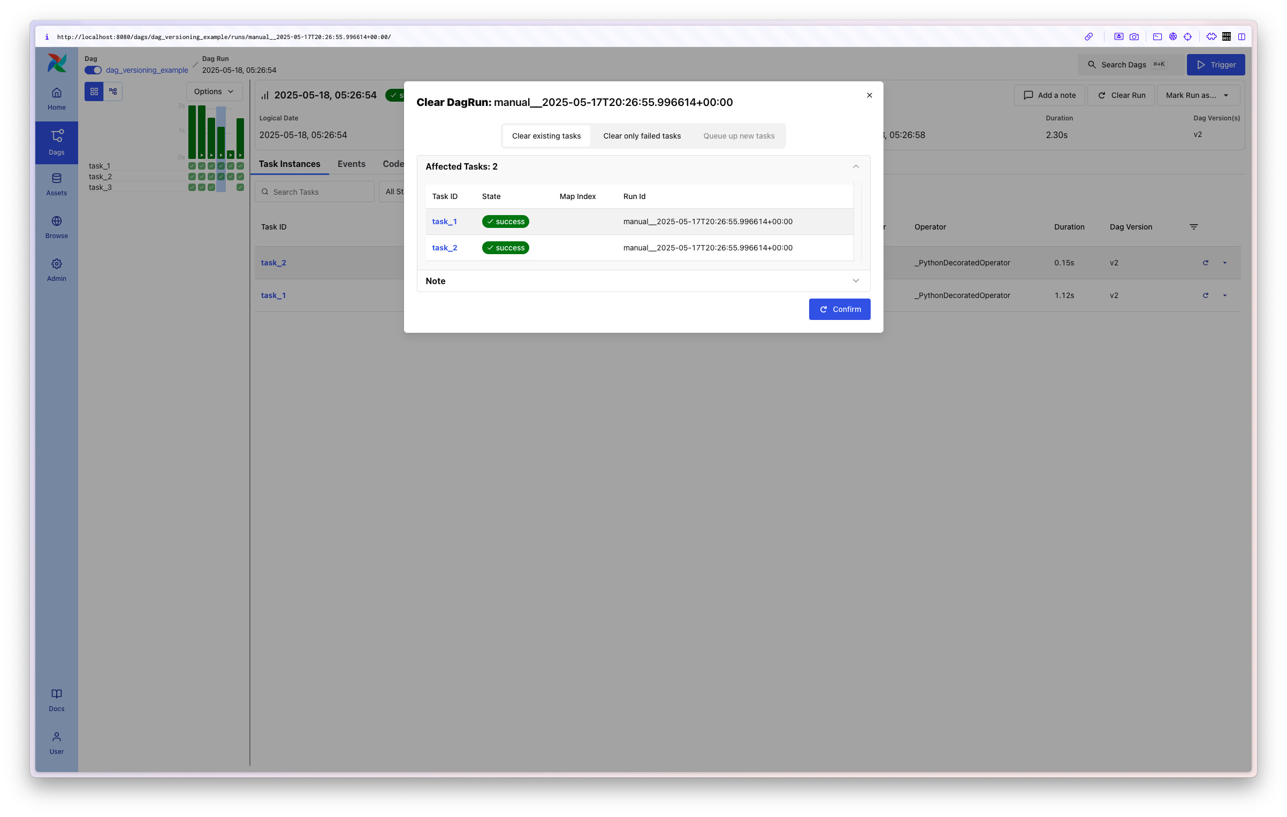The height and width of the screenshot is (817, 1287).
Task: Switch to graph view icon
Action: 113,91
